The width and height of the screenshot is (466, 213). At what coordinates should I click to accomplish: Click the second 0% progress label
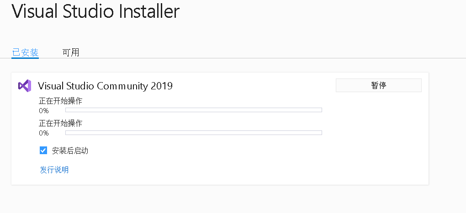[44, 133]
